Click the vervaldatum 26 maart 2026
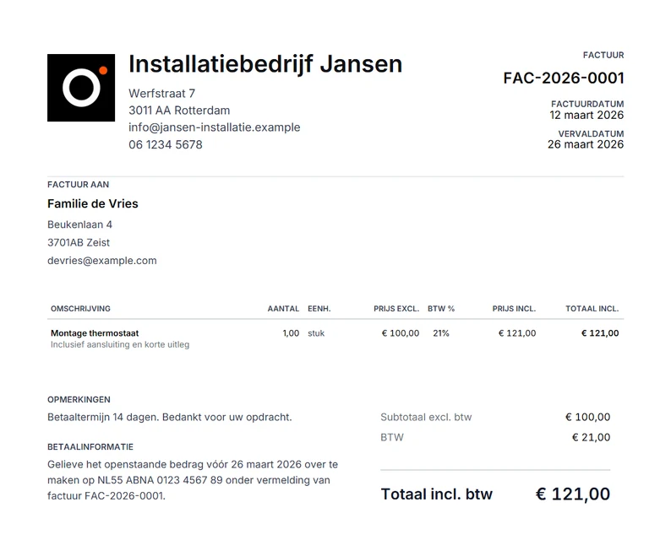The image size is (671, 540). coord(586,144)
